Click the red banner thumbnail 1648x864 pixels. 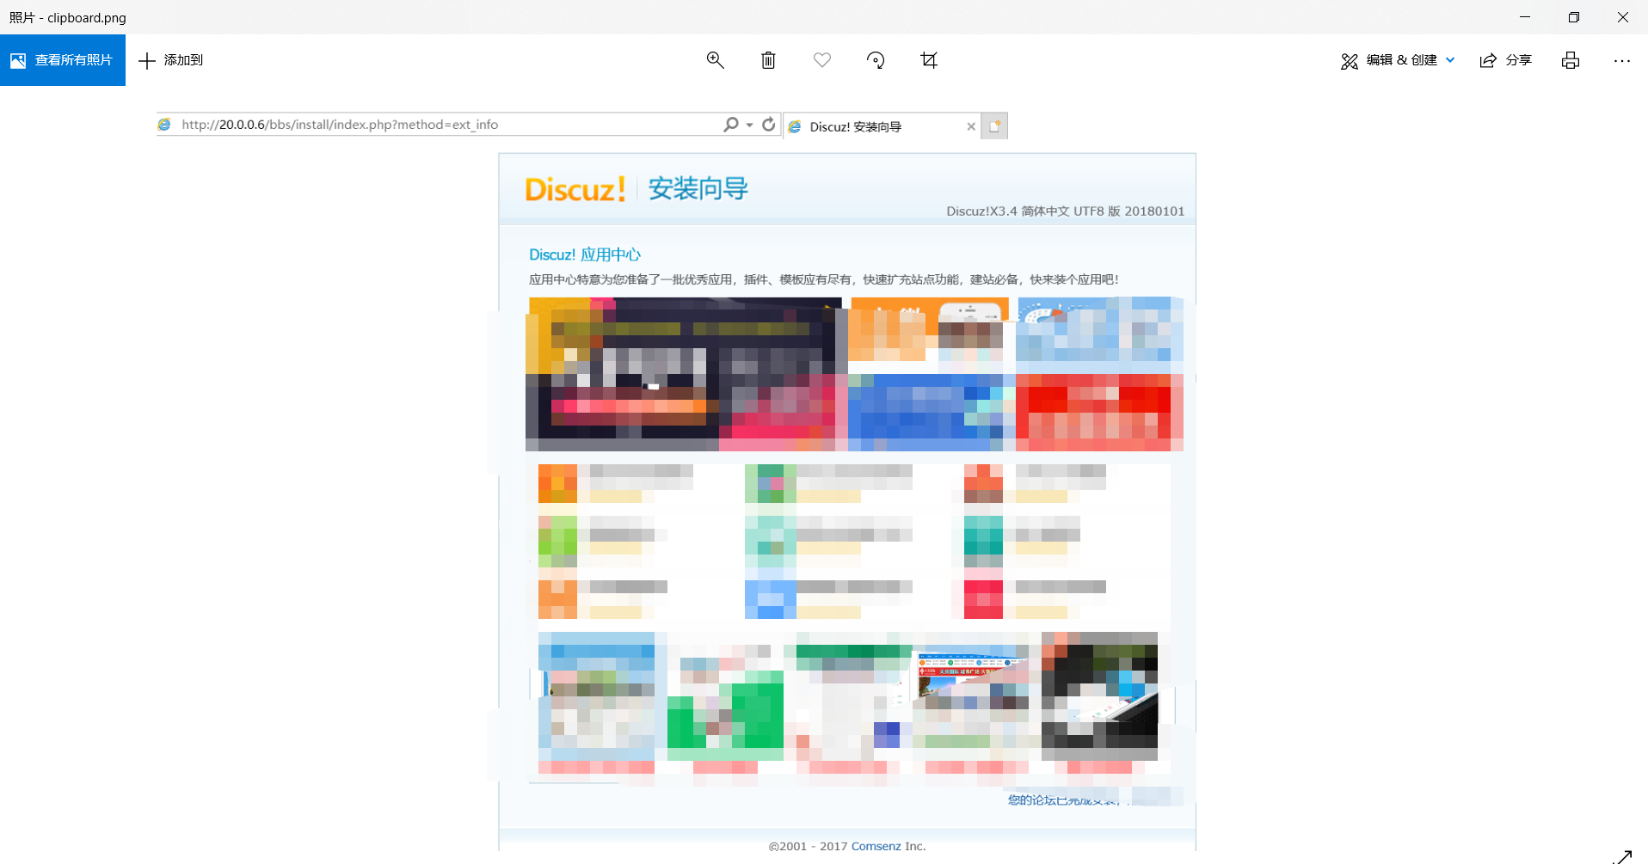click(1099, 413)
